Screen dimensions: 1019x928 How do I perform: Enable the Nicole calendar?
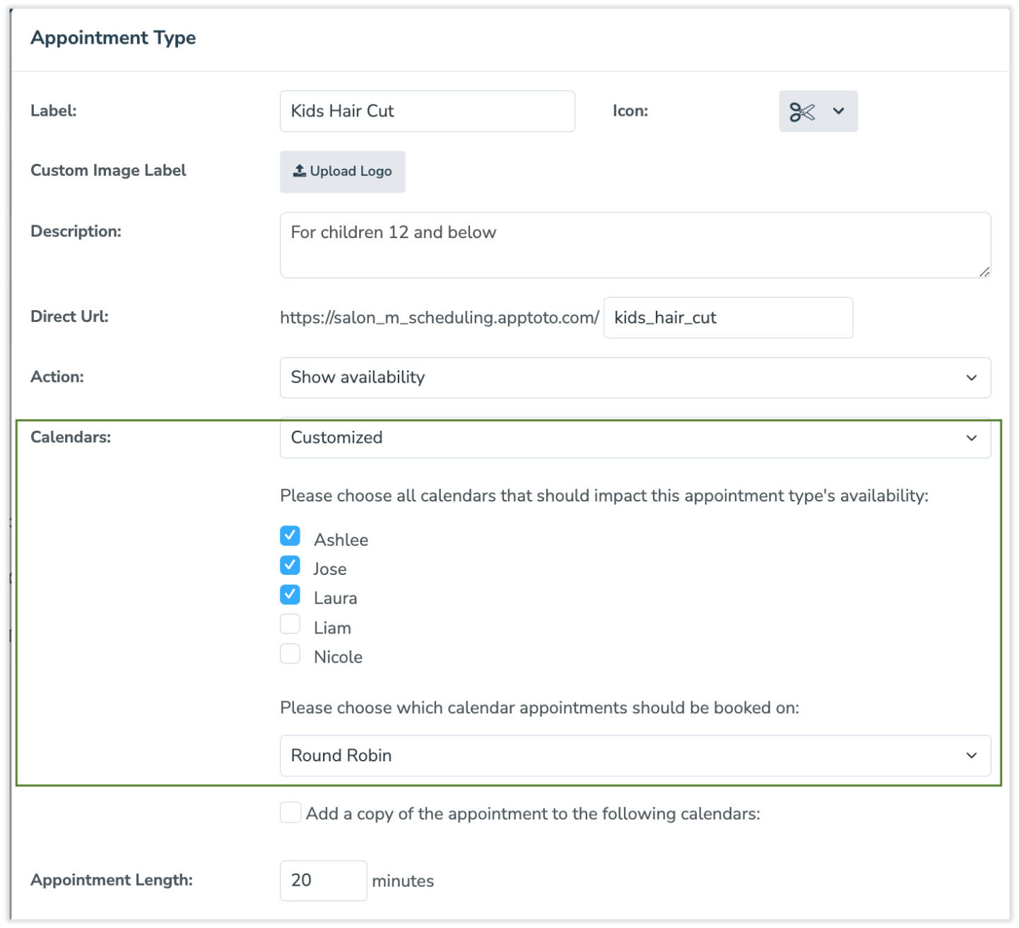290,654
